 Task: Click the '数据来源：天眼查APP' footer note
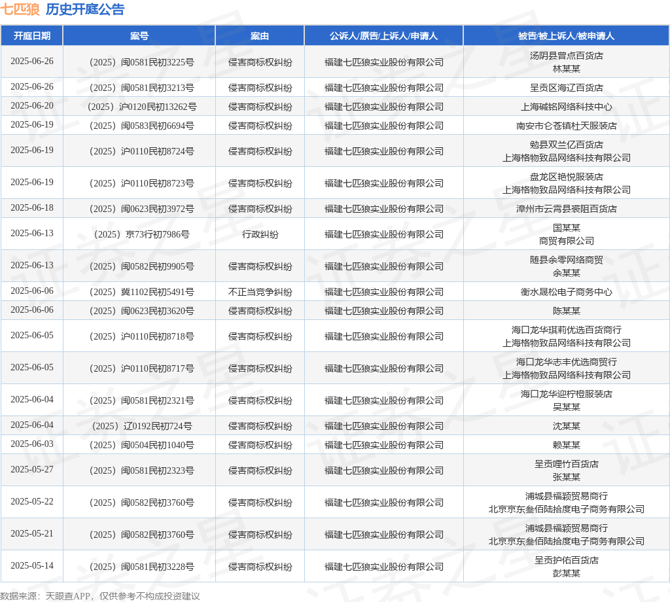tap(45, 597)
